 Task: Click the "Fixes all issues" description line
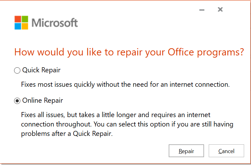pyautogui.click(x=115, y=115)
